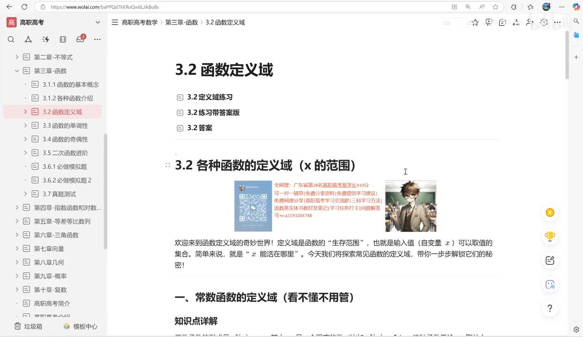Collapse 第三章-函数 tree node
Image resolution: width=583 pixels, height=337 pixels.
point(17,71)
